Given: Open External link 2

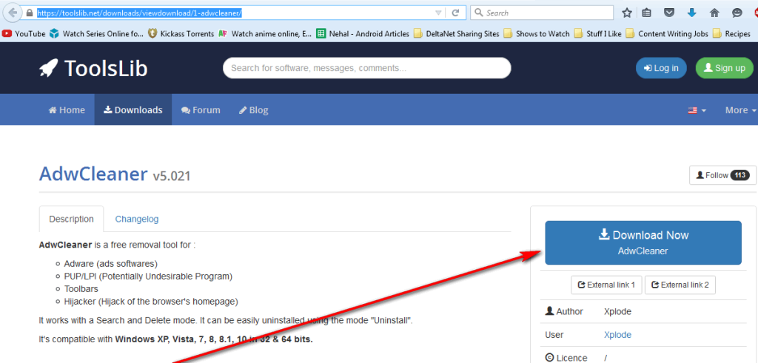Looking at the screenshot, I should pos(680,285).
